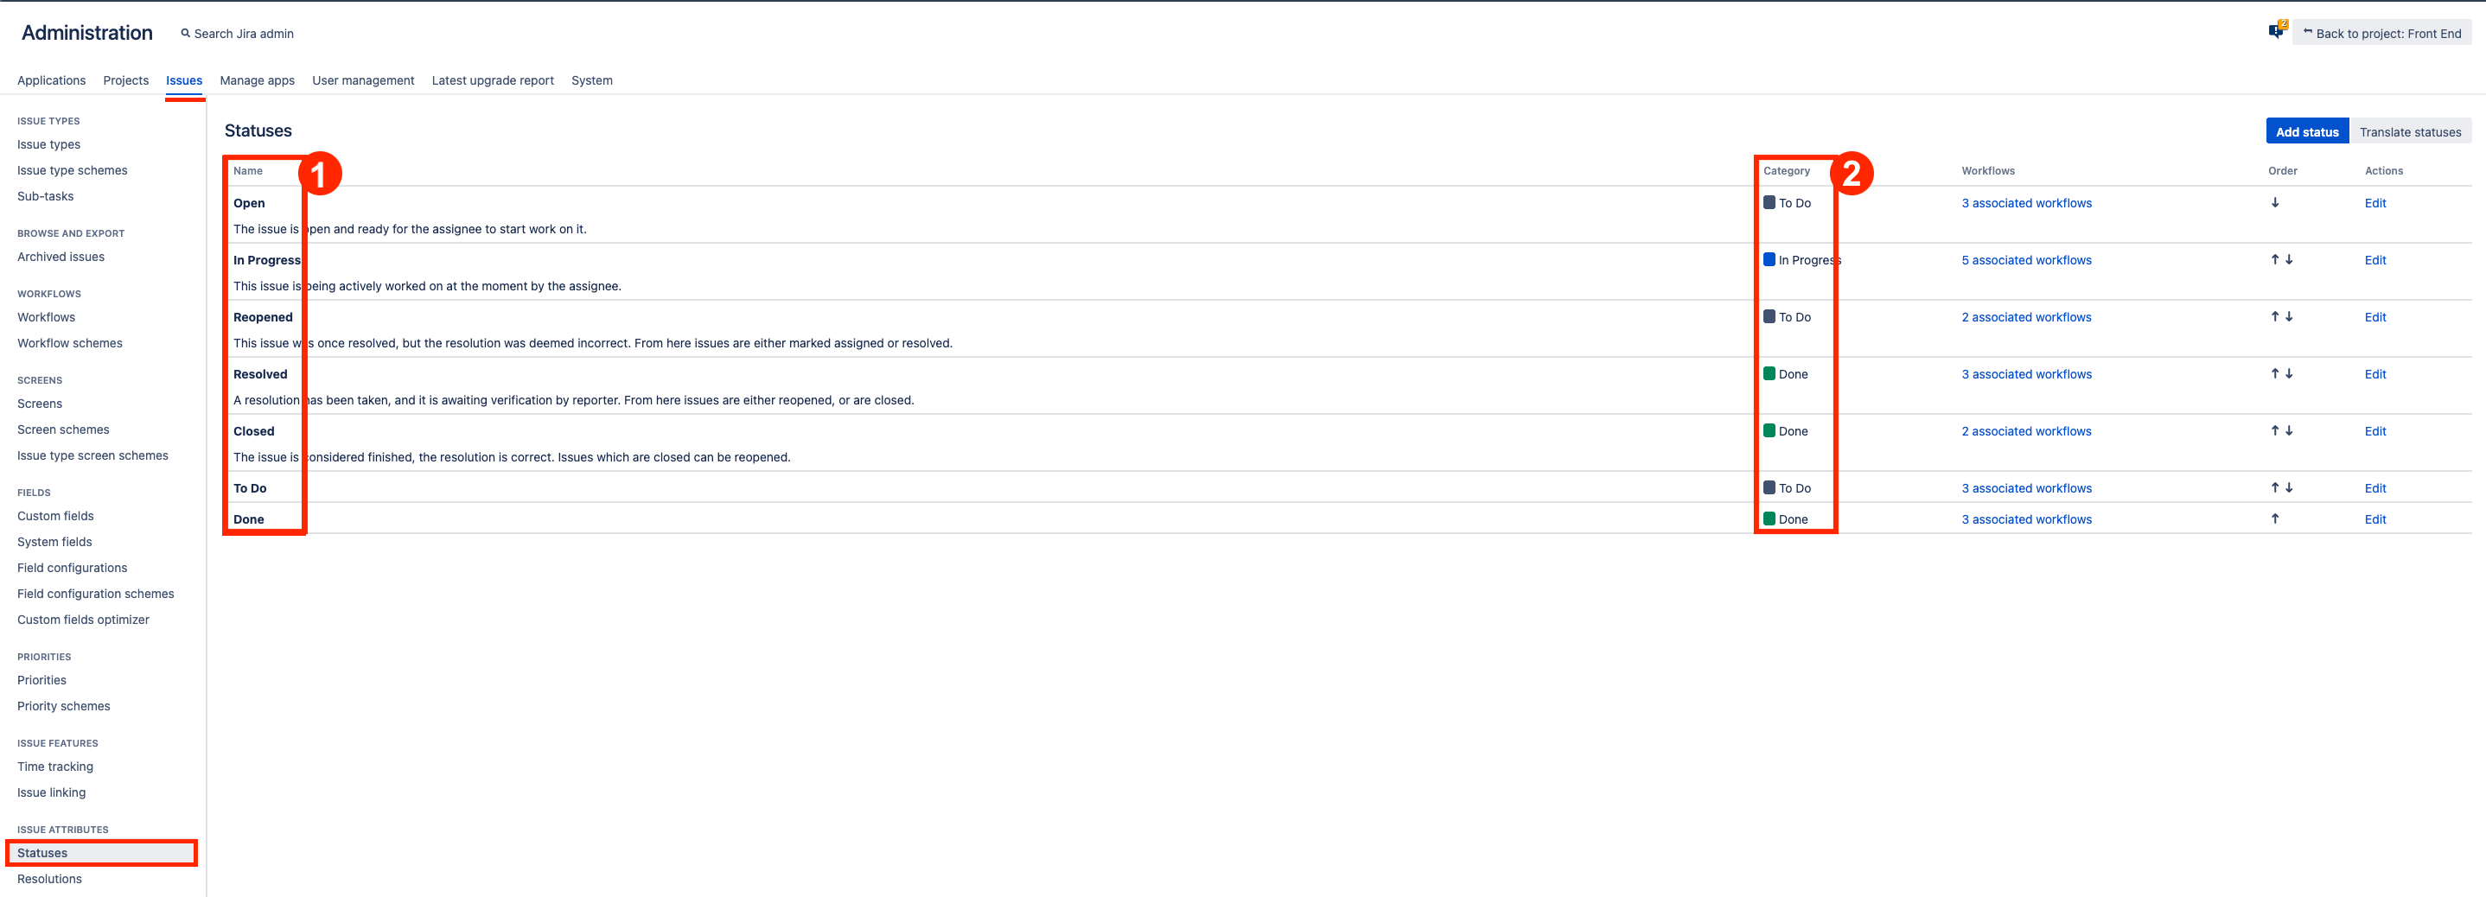
Task: Open Resolutions in the sidebar
Action: click(x=49, y=878)
